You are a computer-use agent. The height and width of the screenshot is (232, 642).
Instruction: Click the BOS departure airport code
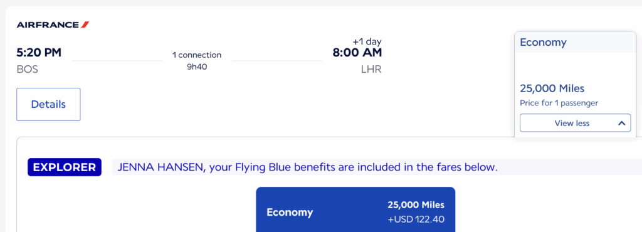pos(27,70)
